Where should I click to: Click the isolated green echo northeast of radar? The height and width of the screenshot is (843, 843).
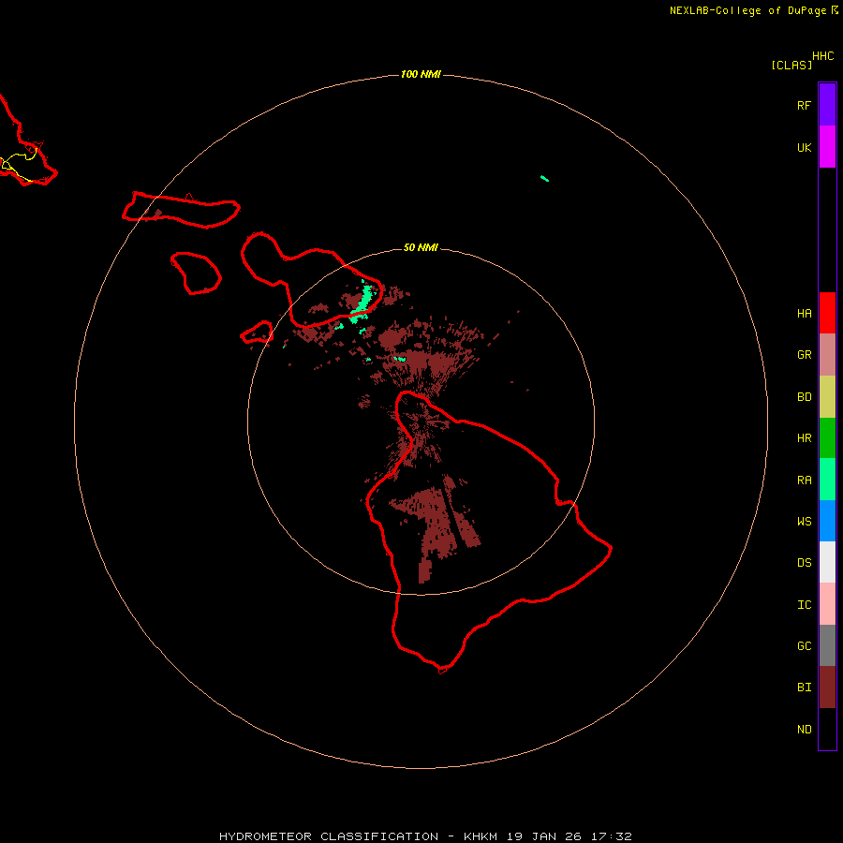[544, 179]
